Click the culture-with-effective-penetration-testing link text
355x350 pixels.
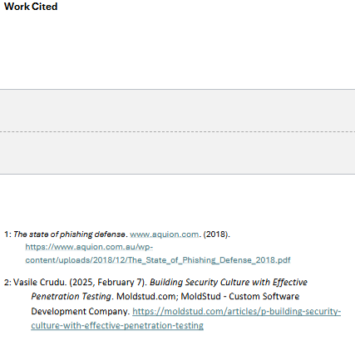click(x=117, y=325)
